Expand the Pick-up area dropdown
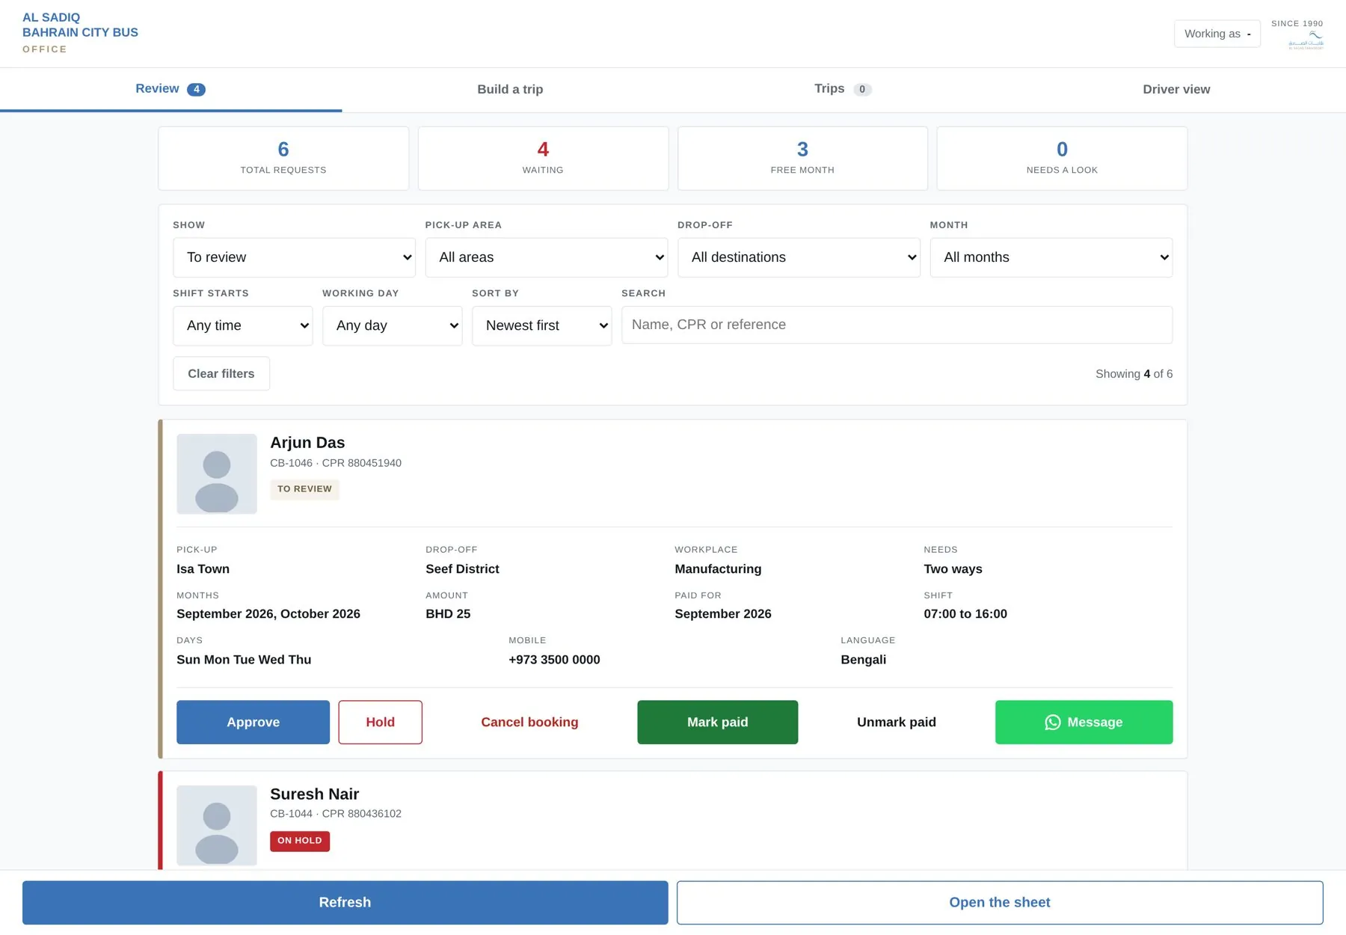The width and height of the screenshot is (1346, 935). coord(547,257)
